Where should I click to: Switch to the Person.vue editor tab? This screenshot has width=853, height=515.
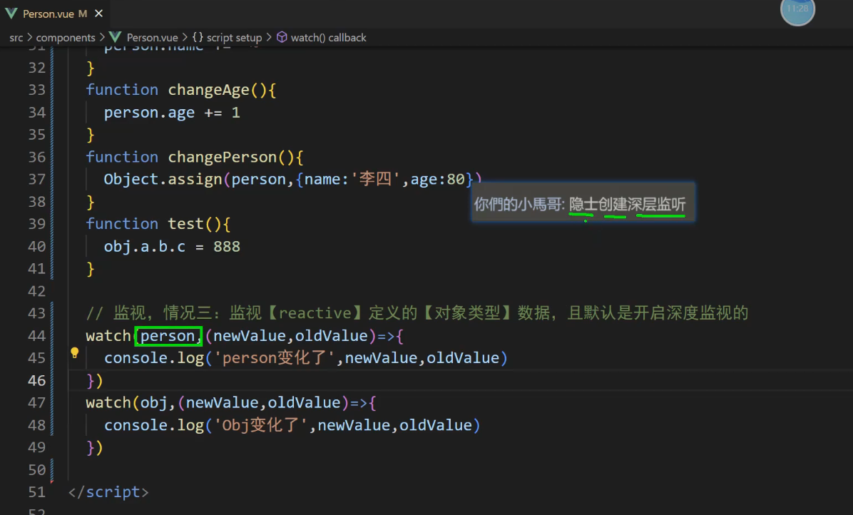click(54, 14)
